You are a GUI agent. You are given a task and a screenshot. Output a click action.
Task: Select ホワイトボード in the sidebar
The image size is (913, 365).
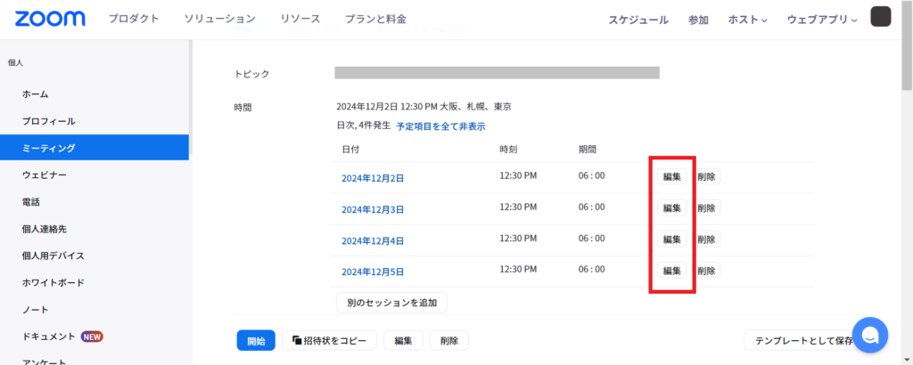coord(53,283)
